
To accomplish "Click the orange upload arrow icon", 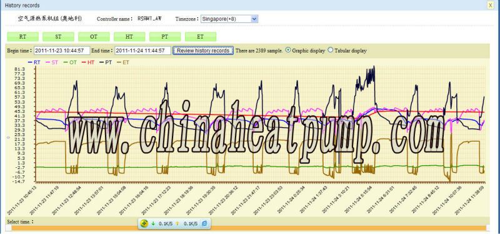I will point(177,223).
